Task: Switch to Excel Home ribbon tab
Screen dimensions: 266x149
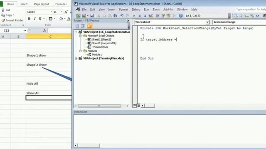Action: (x=10, y=4)
